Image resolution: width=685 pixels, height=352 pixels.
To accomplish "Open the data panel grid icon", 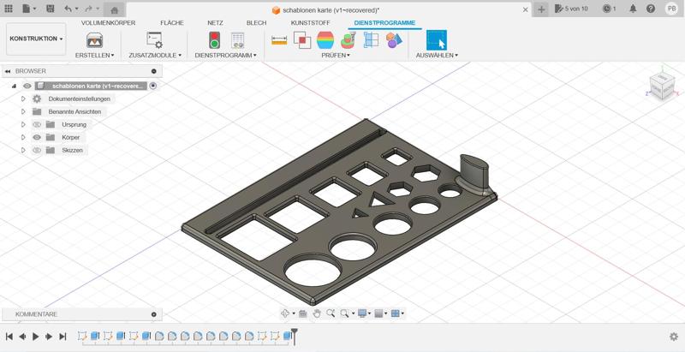I will coord(9,9).
